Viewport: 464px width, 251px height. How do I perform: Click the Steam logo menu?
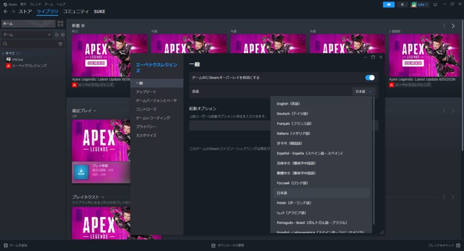click(x=10, y=5)
